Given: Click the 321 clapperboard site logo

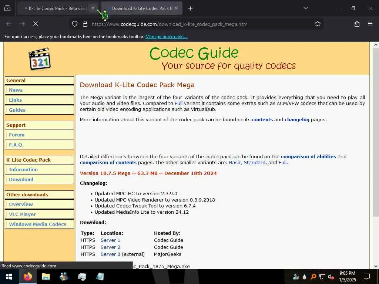Looking at the screenshot, I should [x=40, y=59].
